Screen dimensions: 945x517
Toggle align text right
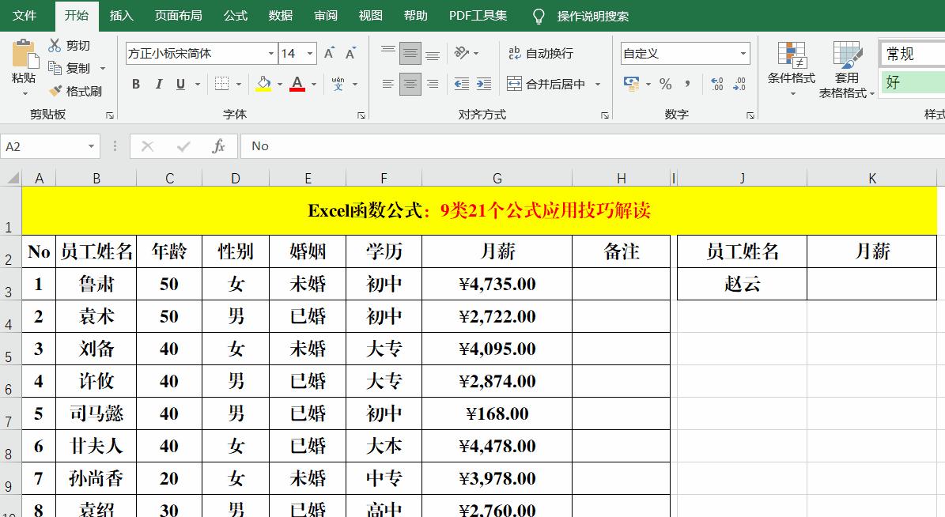[x=433, y=84]
